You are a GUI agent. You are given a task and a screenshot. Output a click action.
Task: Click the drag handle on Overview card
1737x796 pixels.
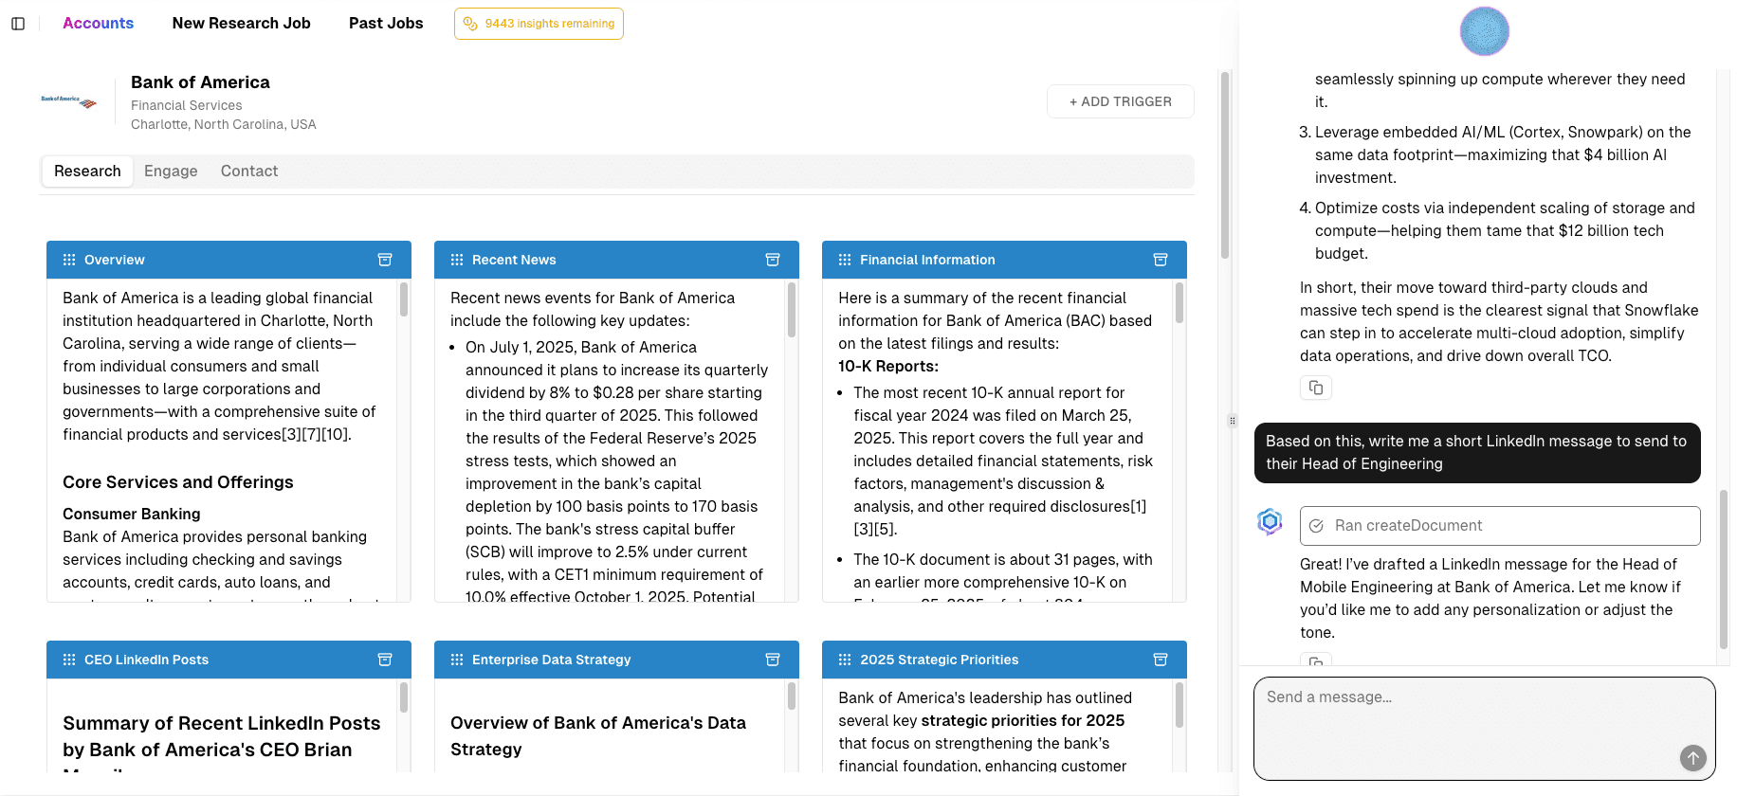click(69, 260)
